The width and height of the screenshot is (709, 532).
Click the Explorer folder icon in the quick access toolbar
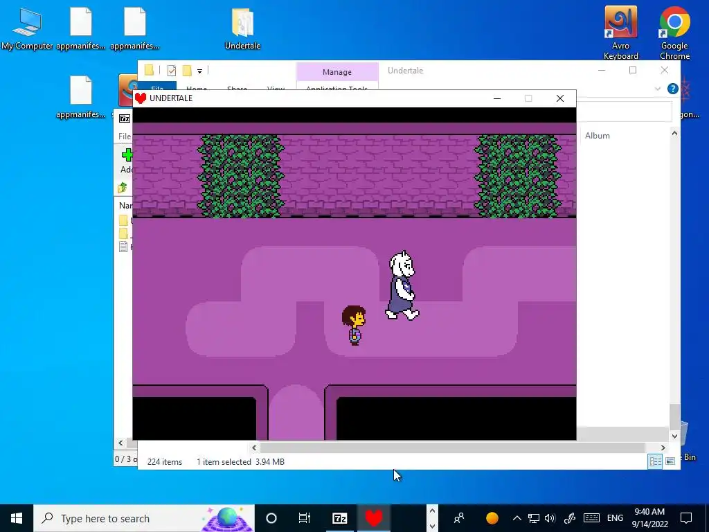150,70
